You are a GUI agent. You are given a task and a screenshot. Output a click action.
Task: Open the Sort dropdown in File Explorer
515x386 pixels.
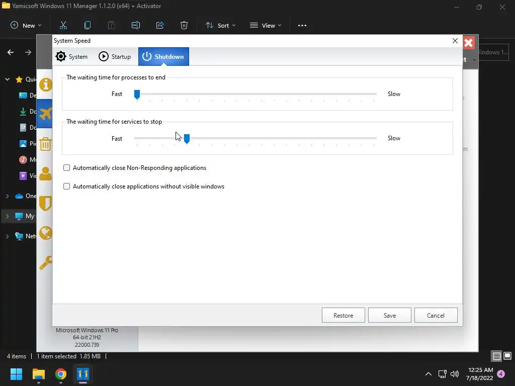(220, 25)
